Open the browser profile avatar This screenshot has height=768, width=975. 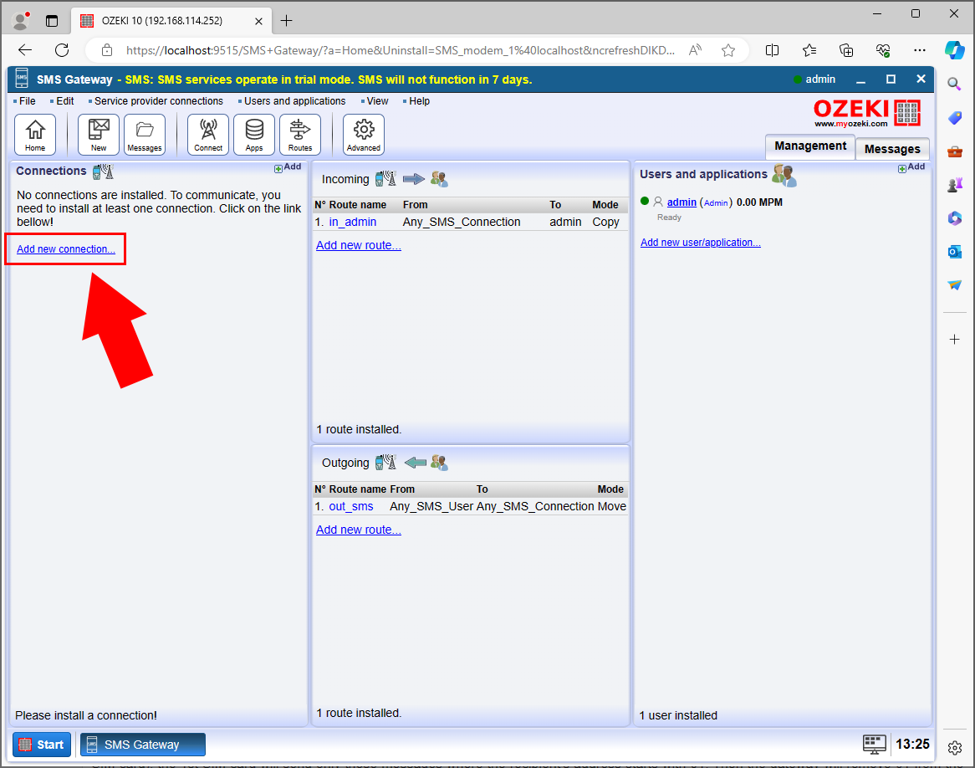21,21
